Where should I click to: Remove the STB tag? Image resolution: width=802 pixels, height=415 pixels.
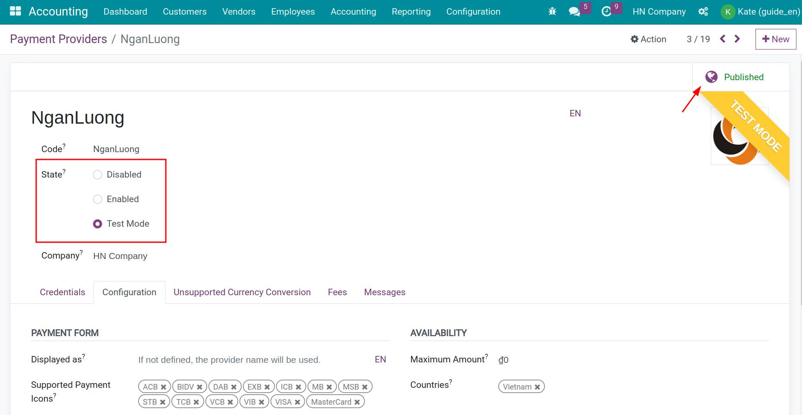[x=162, y=402]
